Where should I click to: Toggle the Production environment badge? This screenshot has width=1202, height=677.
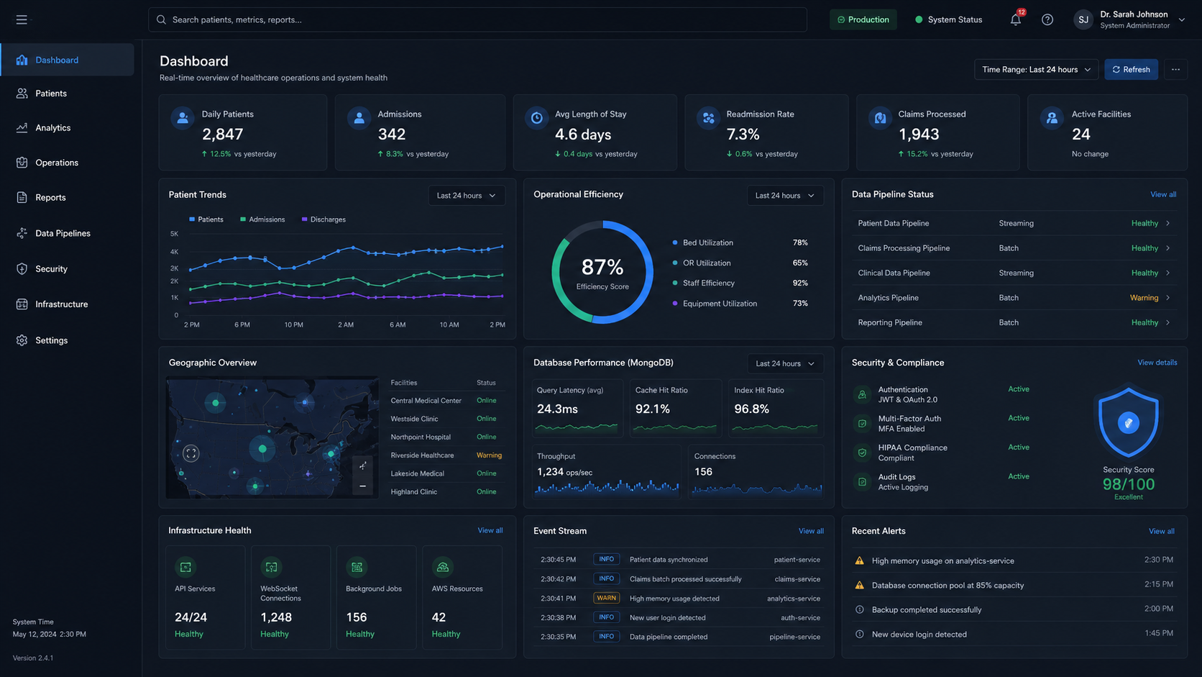coord(863,19)
